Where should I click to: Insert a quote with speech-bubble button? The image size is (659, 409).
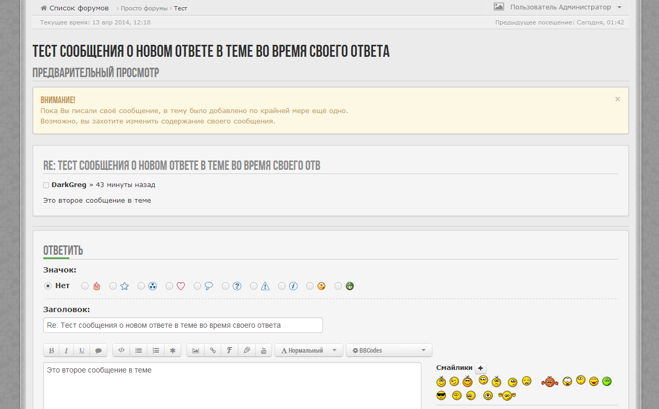[98, 351]
